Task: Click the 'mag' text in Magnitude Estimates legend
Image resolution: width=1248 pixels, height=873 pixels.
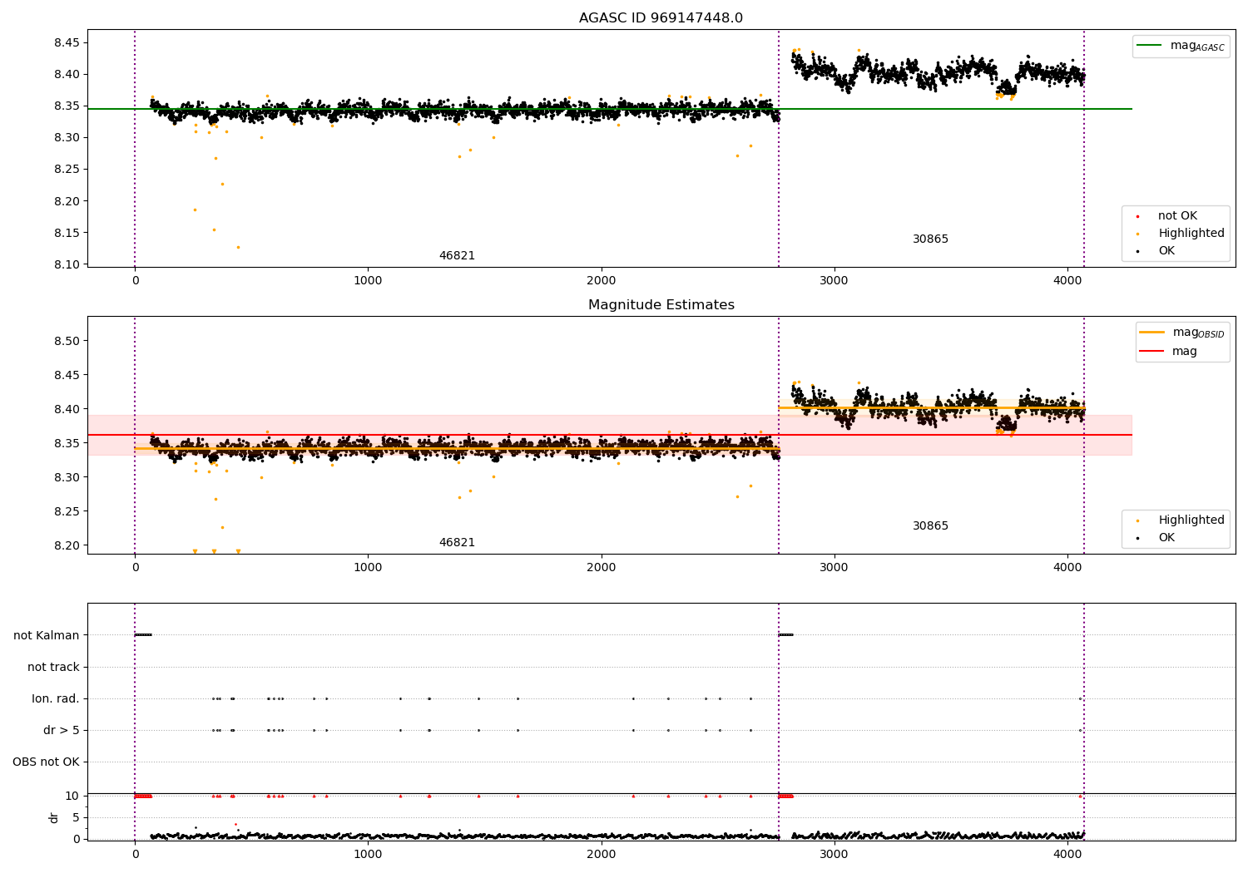Action: (1185, 352)
